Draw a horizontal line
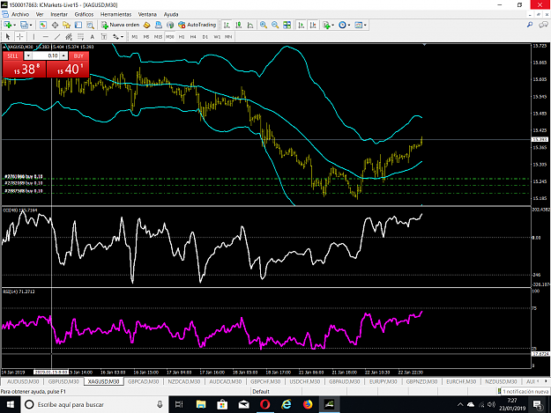The image size is (551, 413). [x=45, y=36]
